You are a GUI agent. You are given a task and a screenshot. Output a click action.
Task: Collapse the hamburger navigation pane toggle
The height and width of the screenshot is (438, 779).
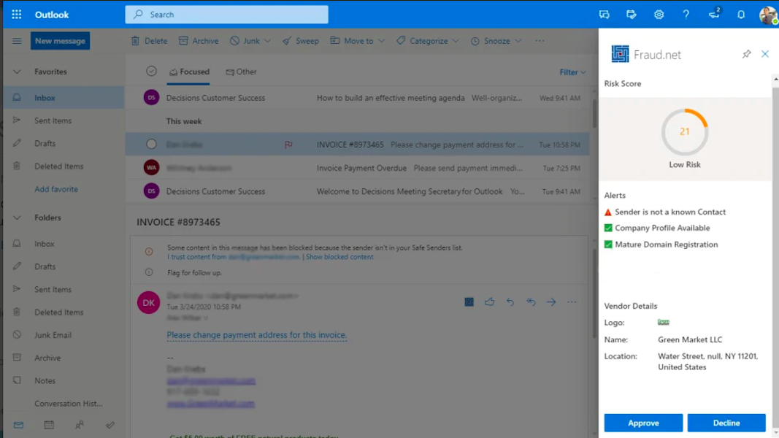point(16,41)
